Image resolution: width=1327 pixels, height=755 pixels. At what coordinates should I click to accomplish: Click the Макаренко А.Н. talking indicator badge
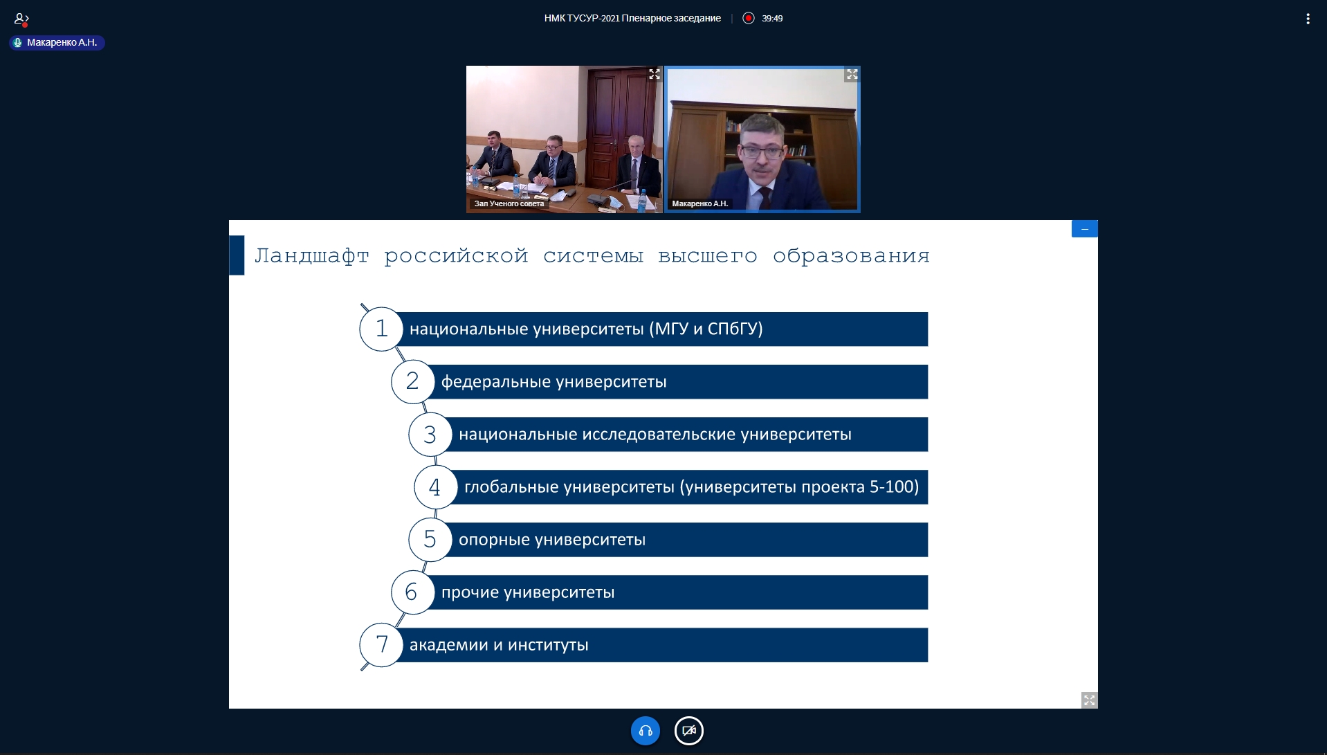(x=57, y=43)
